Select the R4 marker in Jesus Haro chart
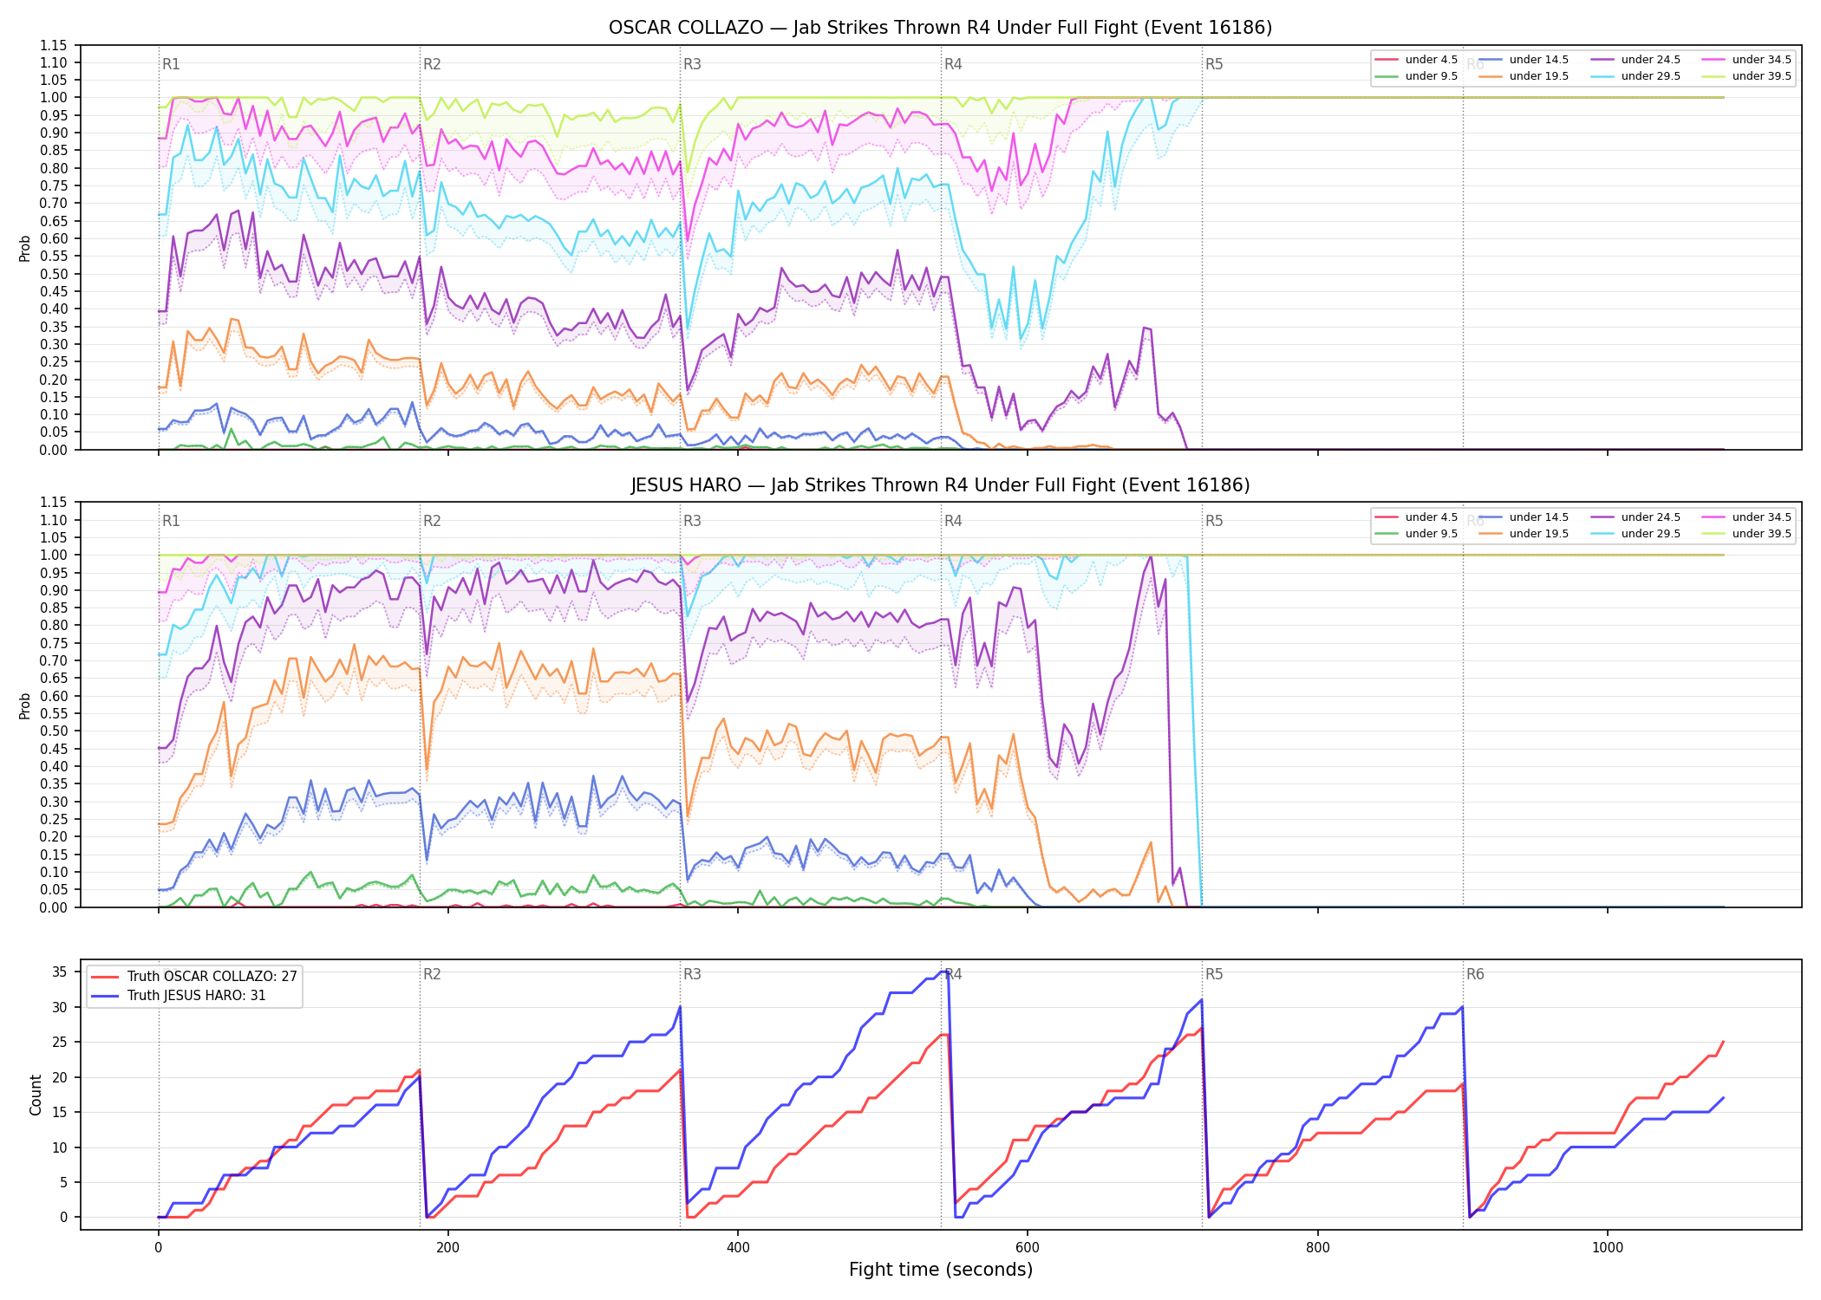 tap(953, 521)
